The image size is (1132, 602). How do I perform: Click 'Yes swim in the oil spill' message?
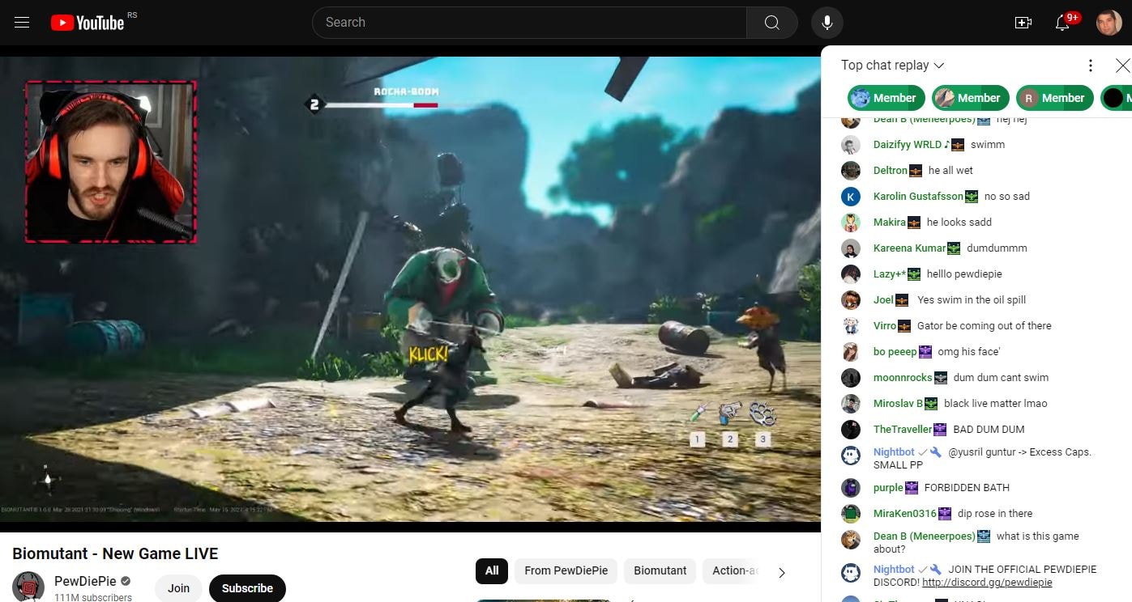pos(972,300)
